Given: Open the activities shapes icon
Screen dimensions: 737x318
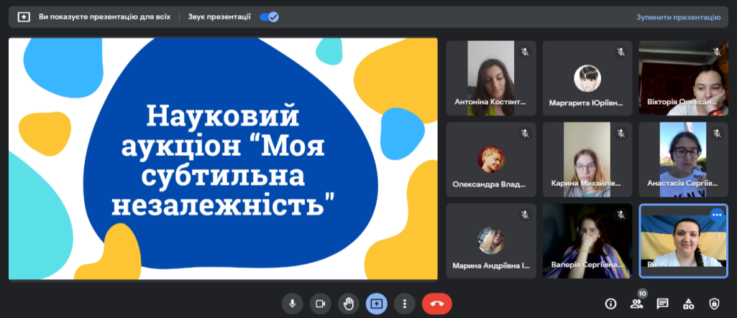Looking at the screenshot, I should tap(688, 304).
